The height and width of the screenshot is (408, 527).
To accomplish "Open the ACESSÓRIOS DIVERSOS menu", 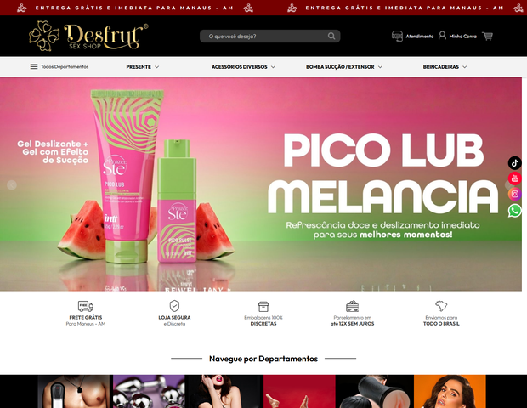I will (x=240, y=67).
